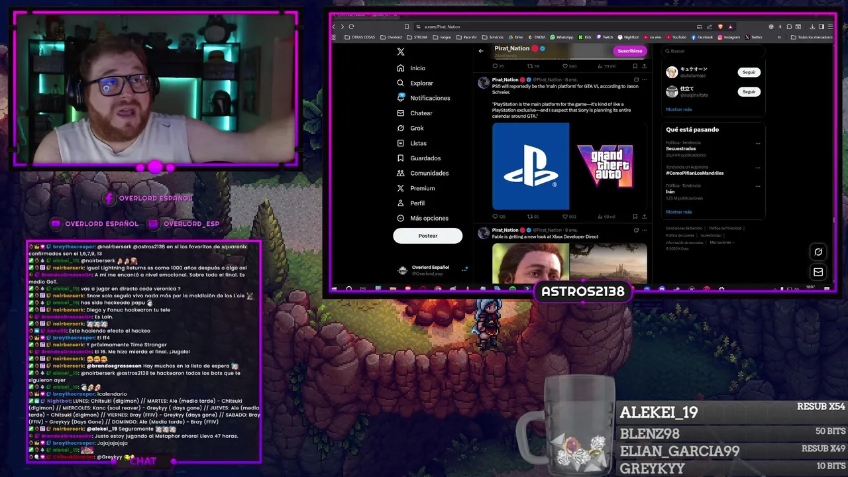Expand Más opciones in sidebar
This screenshot has height=477, width=848.
(x=422, y=218)
